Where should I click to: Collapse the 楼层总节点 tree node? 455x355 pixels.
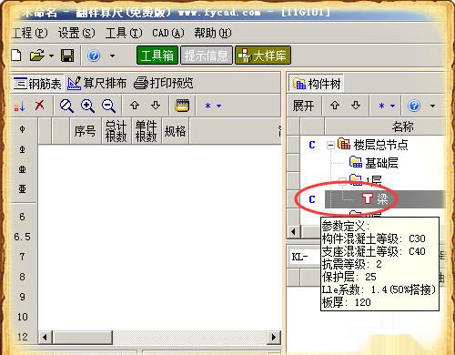[x=330, y=146]
